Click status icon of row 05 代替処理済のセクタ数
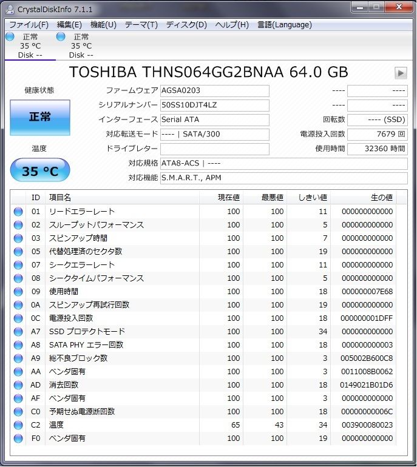Screen dimensions: 417x467 18,252
